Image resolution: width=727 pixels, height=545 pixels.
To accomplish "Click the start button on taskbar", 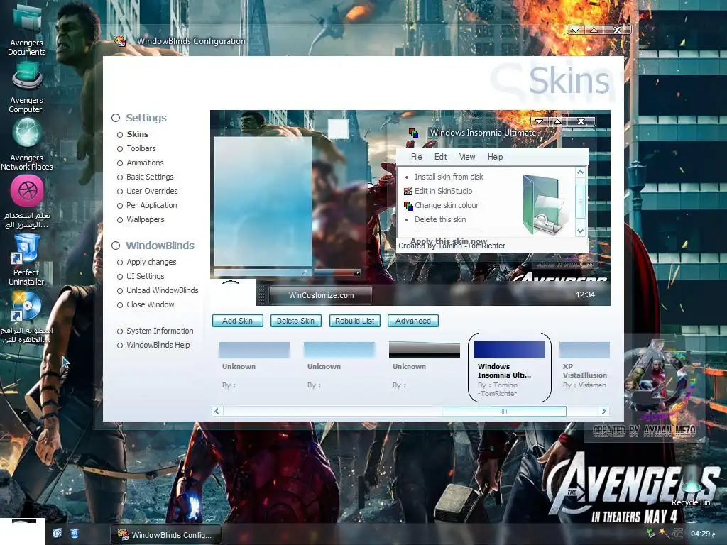I will point(23,532).
